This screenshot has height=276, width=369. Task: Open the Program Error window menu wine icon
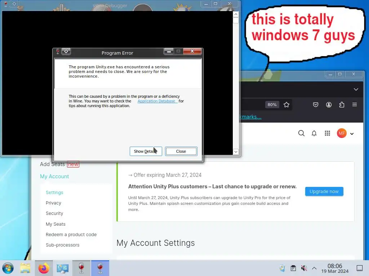coord(58,51)
